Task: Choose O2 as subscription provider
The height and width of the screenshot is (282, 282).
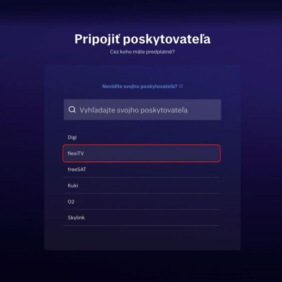Action: 141,202
